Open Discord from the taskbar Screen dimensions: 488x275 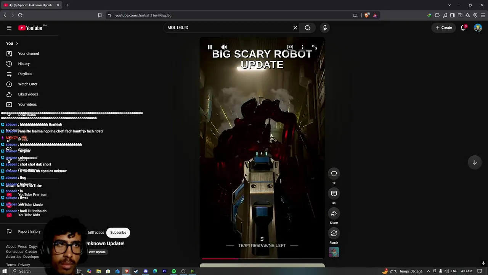146,271
